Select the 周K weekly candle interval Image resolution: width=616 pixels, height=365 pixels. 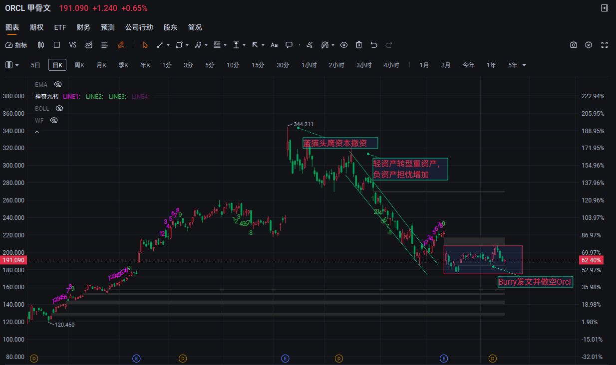pos(79,65)
